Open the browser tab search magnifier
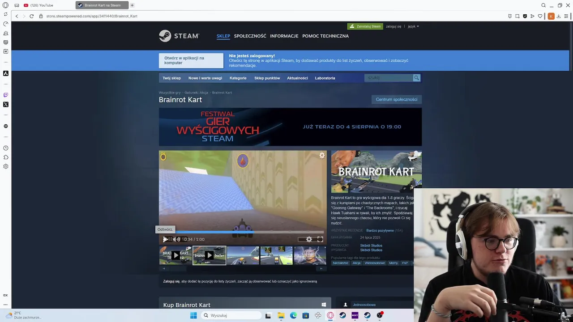This screenshot has width=573, height=322. pyautogui.click(x=543, y=5)
